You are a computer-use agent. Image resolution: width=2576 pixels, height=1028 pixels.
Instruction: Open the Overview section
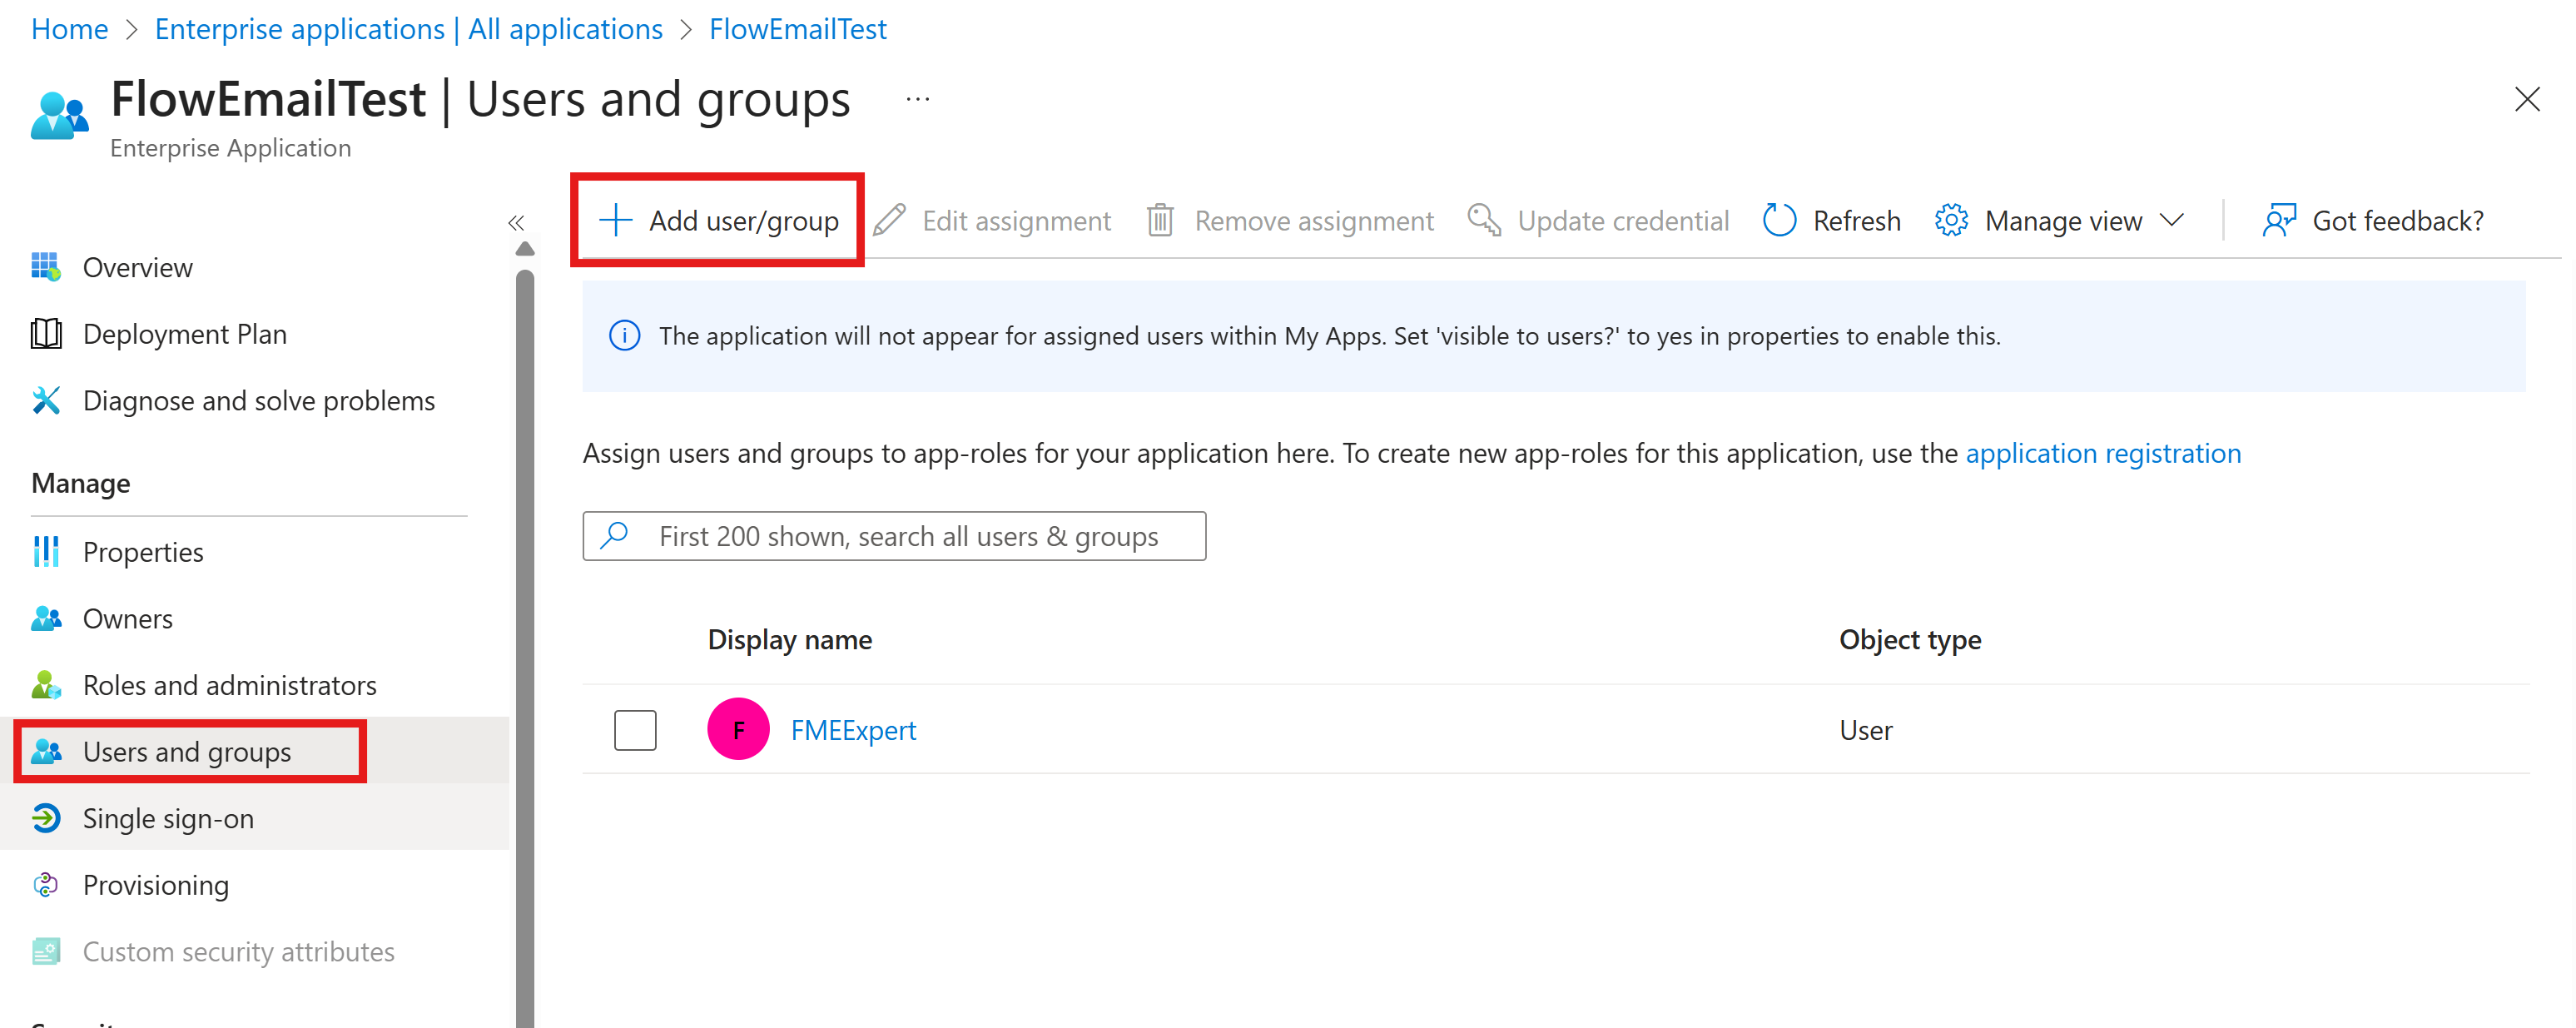pyautogui.click(x=137, y=267)
